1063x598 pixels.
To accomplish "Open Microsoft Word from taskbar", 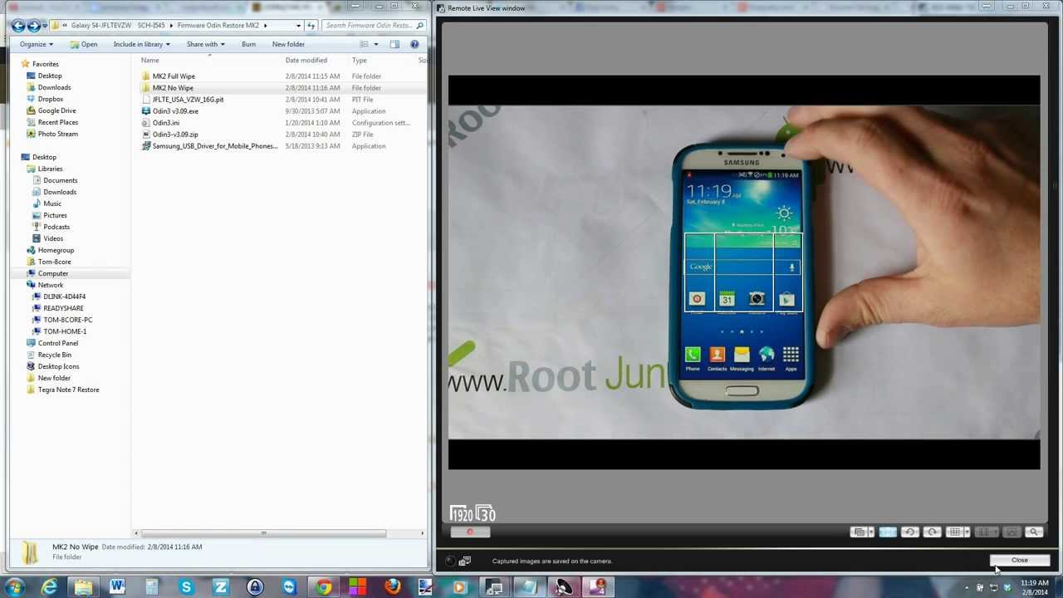I will click(x=117, y=588).
